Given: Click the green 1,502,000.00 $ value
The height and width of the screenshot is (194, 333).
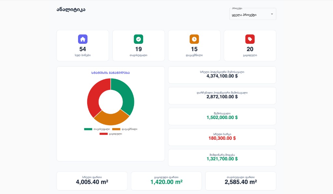Looking at the screenshot, I should pyautogui.click(x=222, y=117).
